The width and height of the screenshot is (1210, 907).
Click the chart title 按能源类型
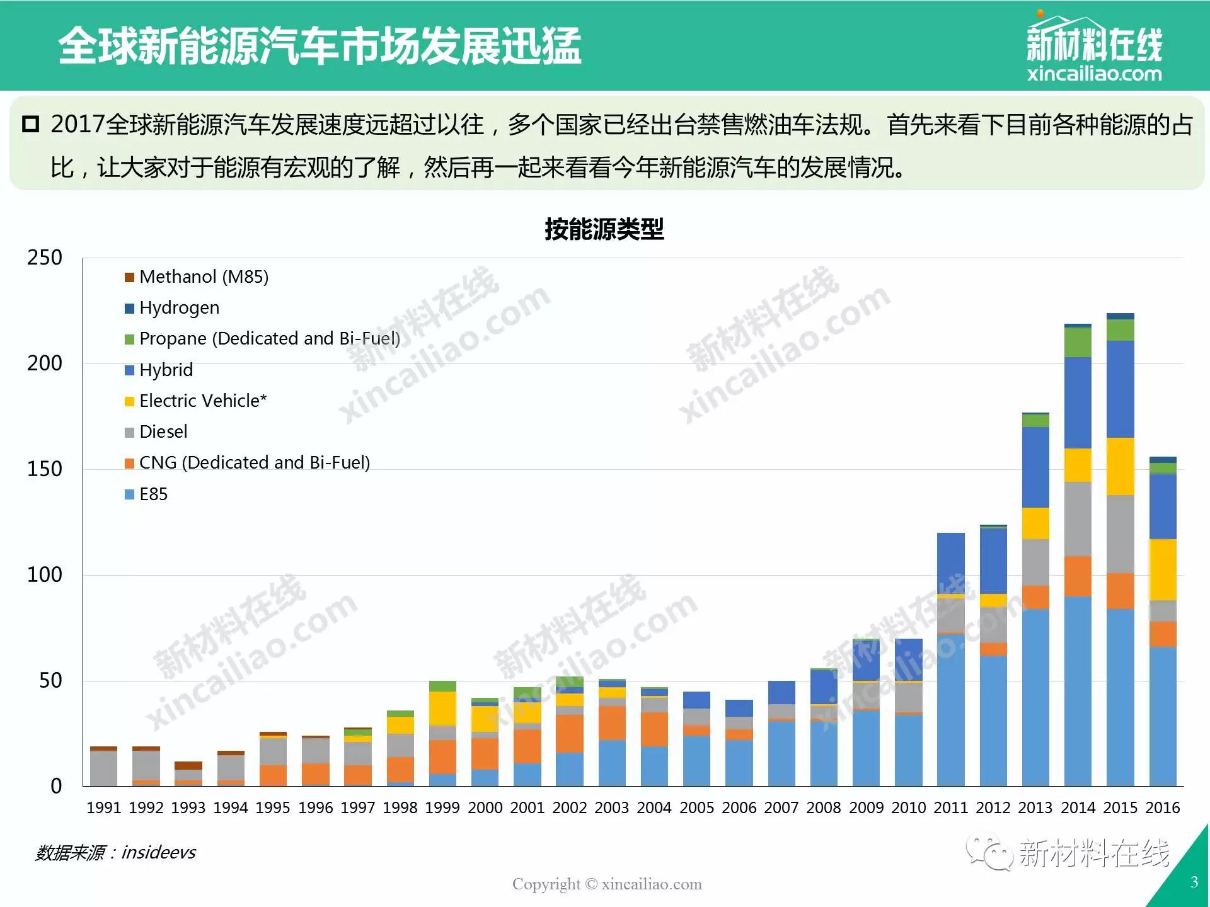pos(604,229)
